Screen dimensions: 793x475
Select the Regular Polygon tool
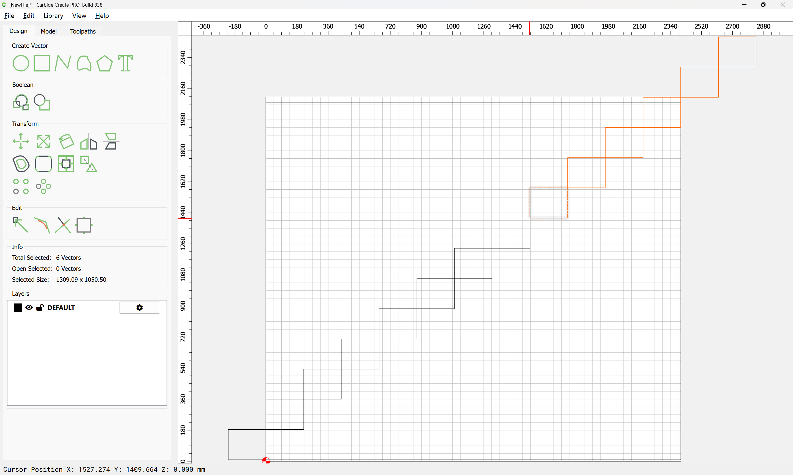point(104,63)
